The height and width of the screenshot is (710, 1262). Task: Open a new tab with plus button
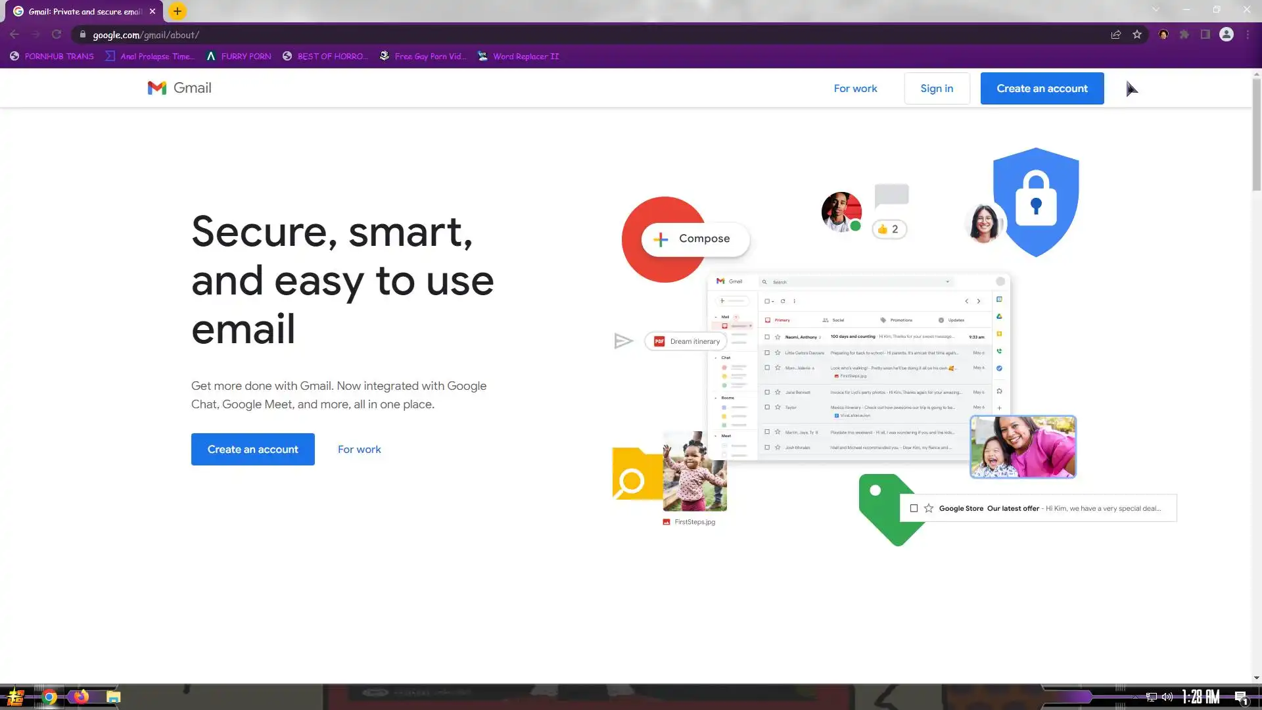pyautogui.click(x=177, y=11)
